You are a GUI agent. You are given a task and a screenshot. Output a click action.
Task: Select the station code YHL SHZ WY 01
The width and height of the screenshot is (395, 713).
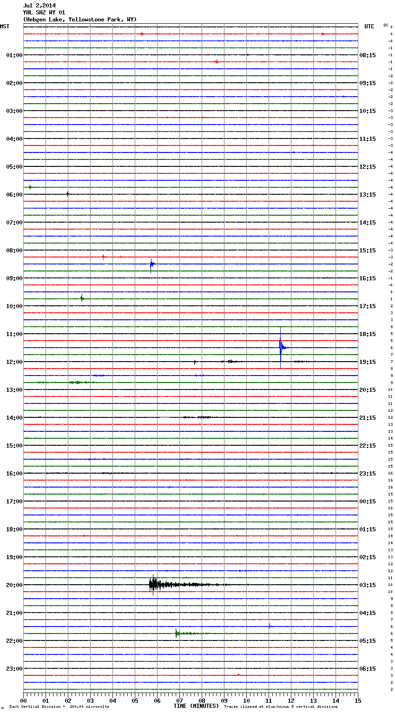(44, 13)
